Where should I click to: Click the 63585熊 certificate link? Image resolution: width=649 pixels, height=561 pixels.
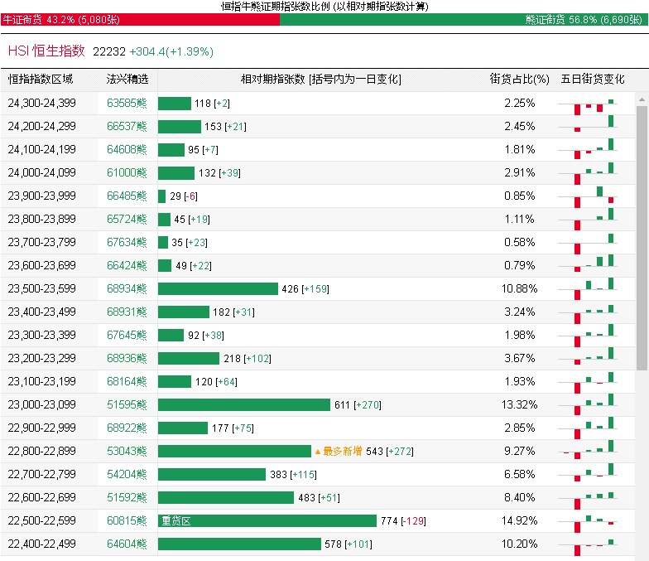[127, 104]
